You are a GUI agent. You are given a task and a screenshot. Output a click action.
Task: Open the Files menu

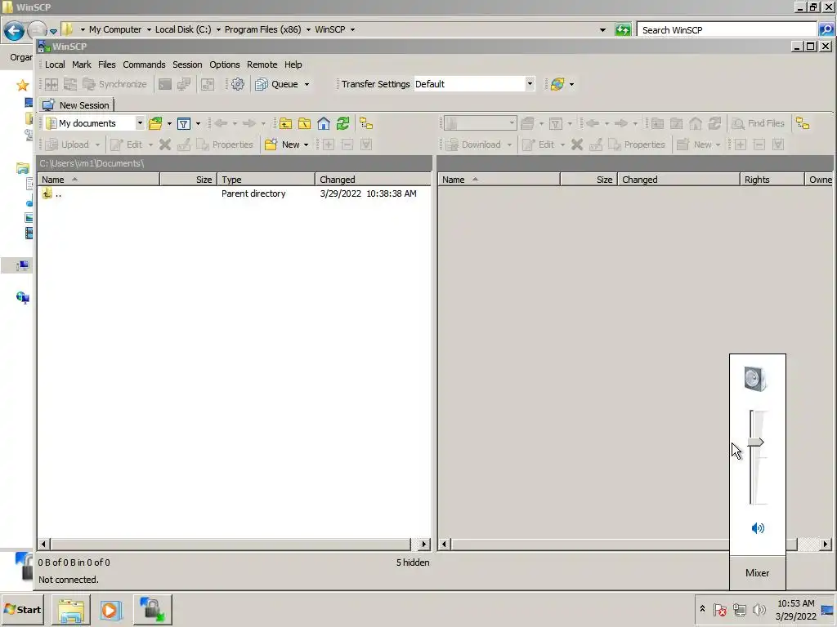point(107,64)
